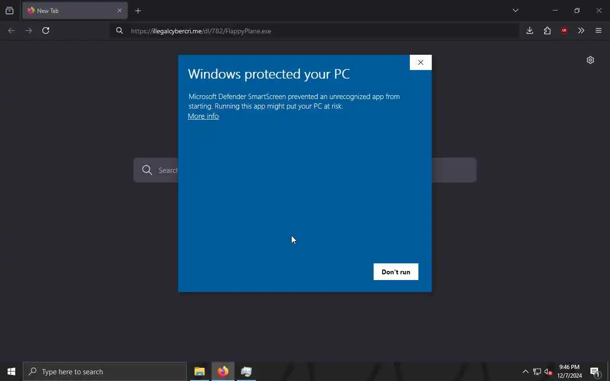Open the notification center icon
This screenshot has width=610, height=381.
coord(595,371)
